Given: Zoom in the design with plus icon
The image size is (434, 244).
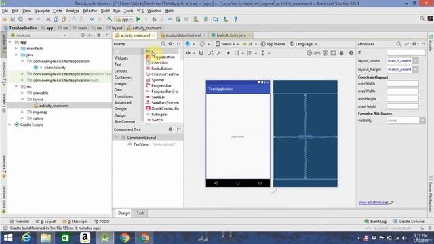Looking at the screenshot, I should [x=325, y=53].
